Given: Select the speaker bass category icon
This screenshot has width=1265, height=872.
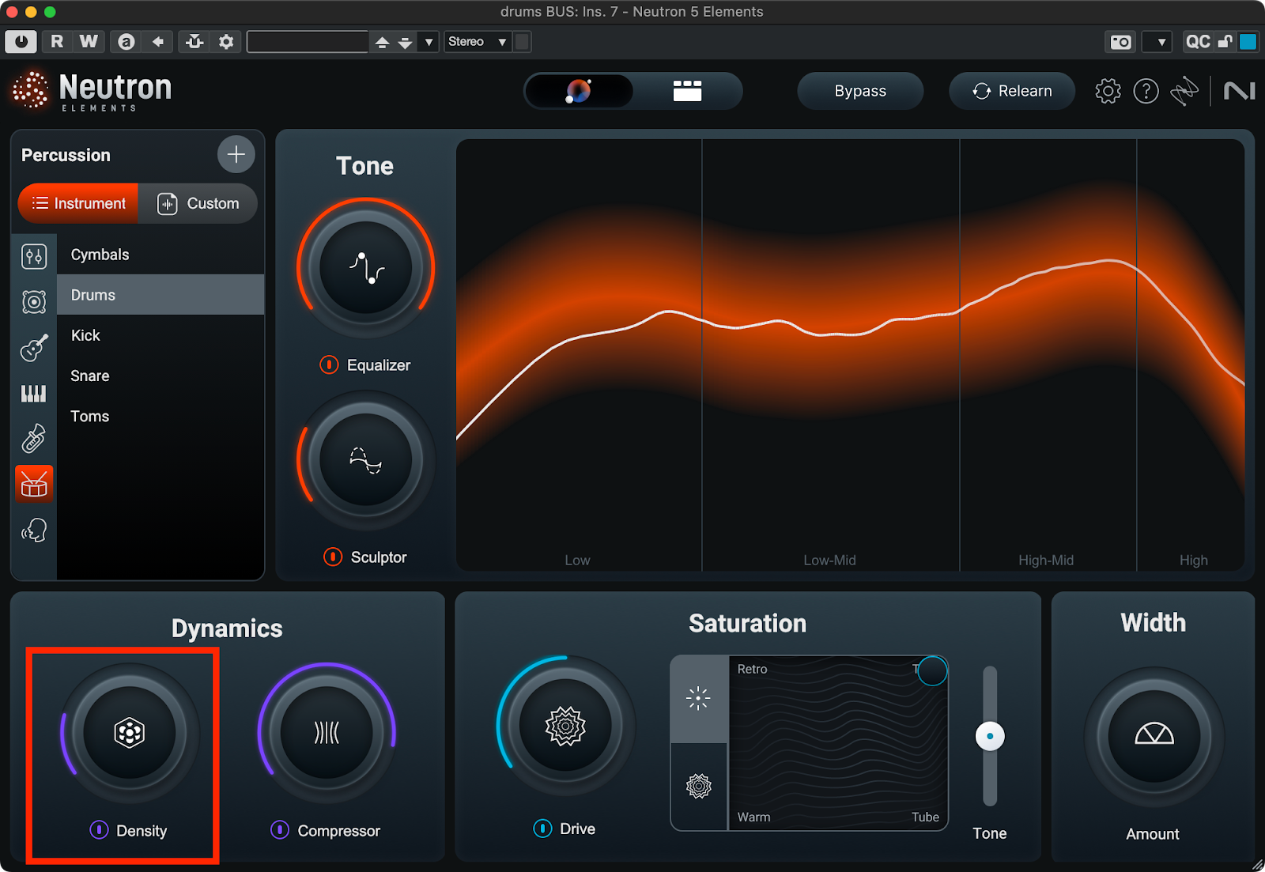Looking at the screenshot, I should pos(34,302).
